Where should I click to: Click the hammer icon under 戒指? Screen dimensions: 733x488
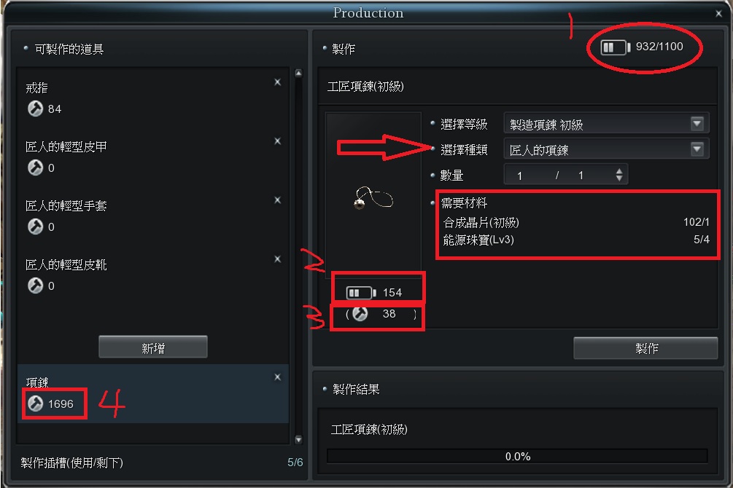[35, 109]
